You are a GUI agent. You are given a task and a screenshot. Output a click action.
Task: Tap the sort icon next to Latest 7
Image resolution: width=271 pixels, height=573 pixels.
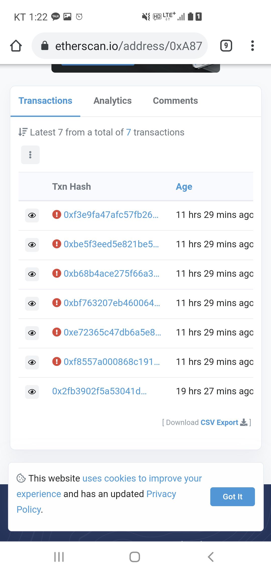click(23, 132)
